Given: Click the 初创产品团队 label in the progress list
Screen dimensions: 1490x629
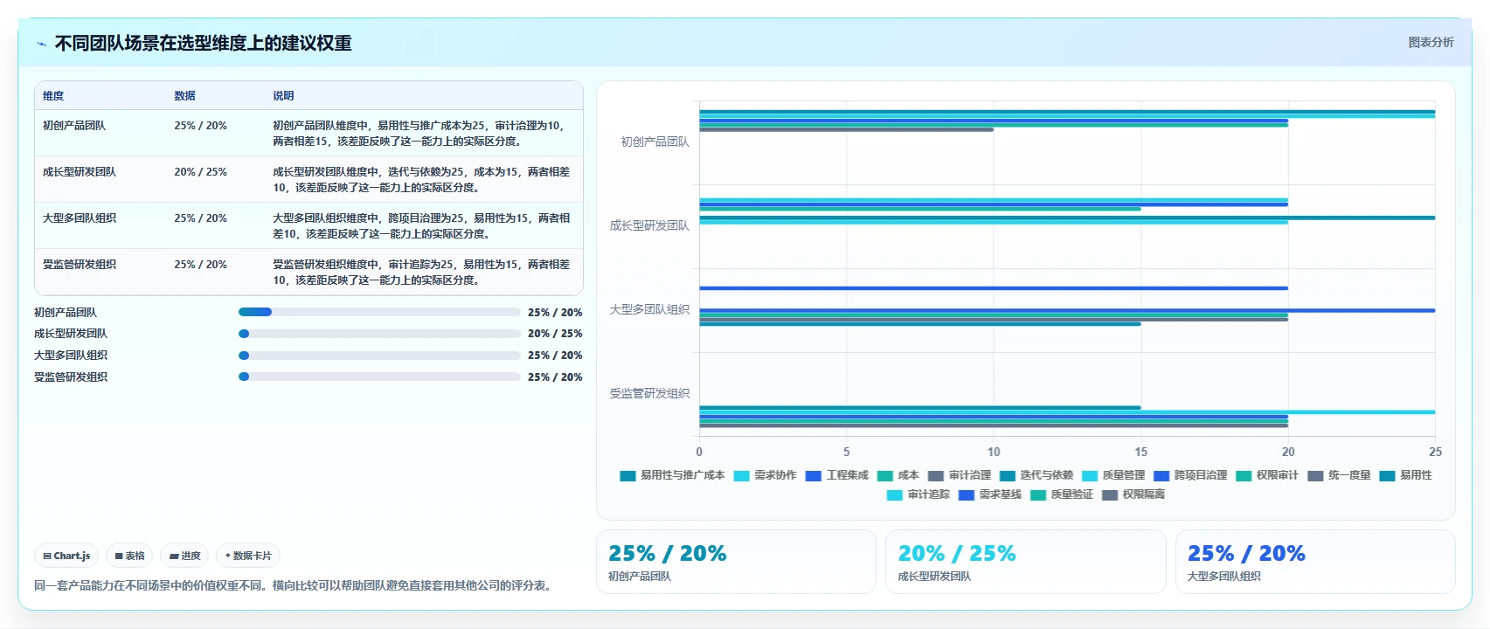Looking at the screenshot, I should point(66,312).
